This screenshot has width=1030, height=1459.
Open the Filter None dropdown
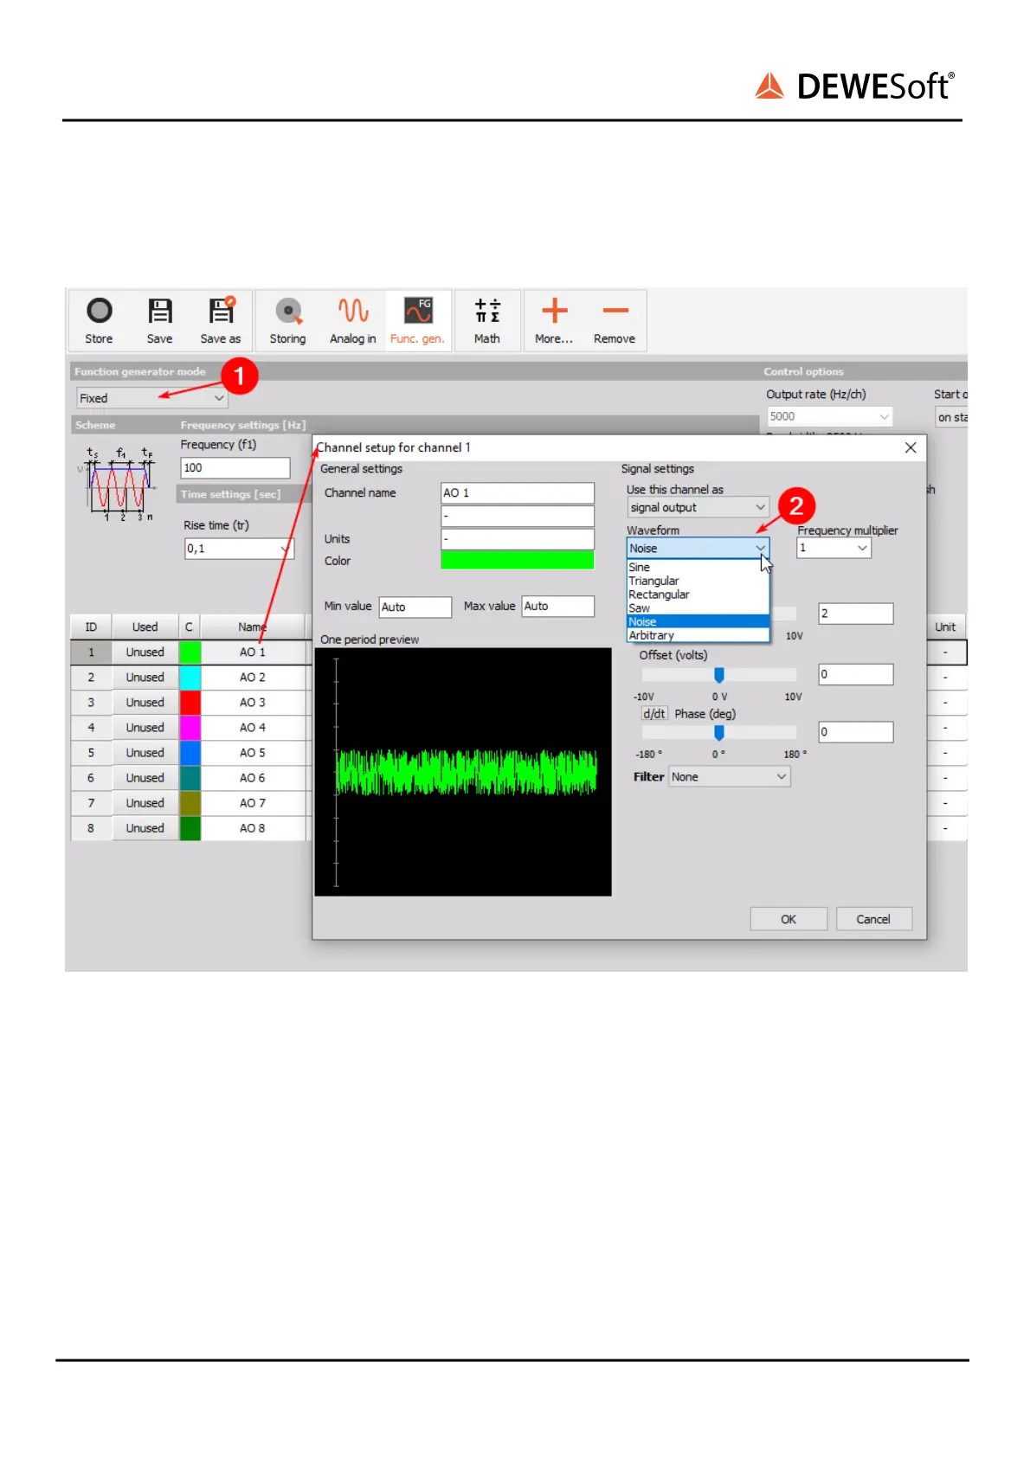(730, 777)
